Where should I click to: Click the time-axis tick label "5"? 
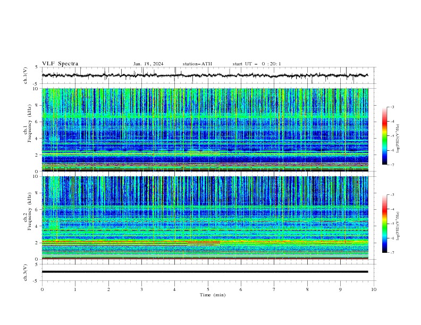pos(208,289)
